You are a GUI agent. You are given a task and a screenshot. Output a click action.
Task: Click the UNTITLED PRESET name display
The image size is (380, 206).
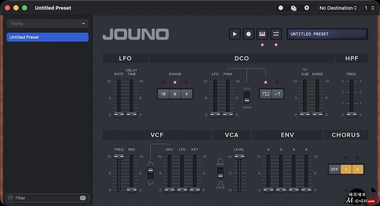[x=327, y=34]
